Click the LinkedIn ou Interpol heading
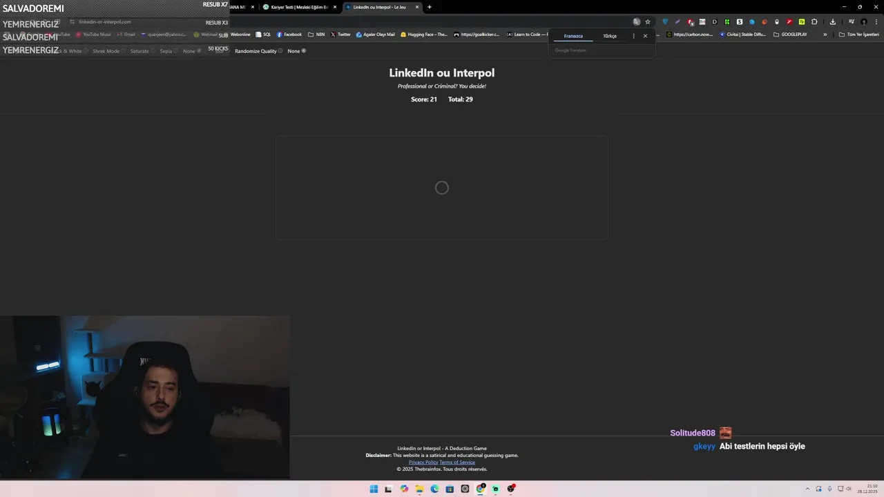The height and width of the screenshot is (497, 884). (442, 72)
